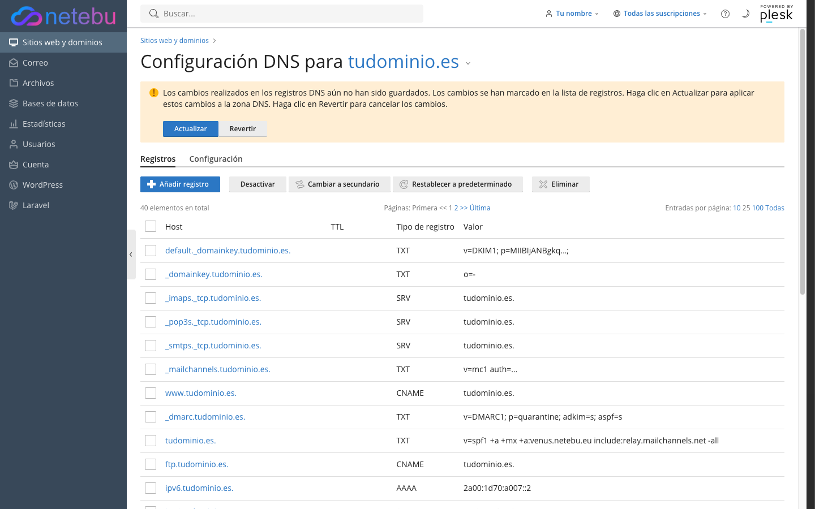Check the _smtps._tcp.tudominio.es. row checkbox
The image size is (815, 509).
[151, 346]
